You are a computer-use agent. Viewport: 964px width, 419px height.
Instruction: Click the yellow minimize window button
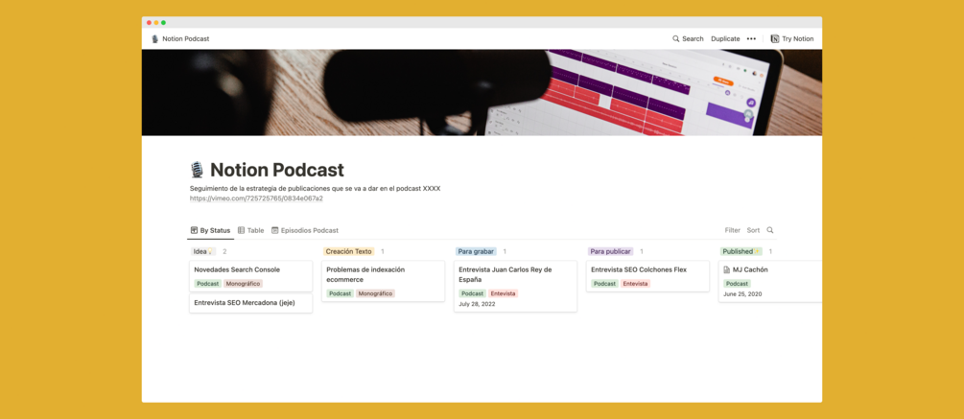coord(156,23)
